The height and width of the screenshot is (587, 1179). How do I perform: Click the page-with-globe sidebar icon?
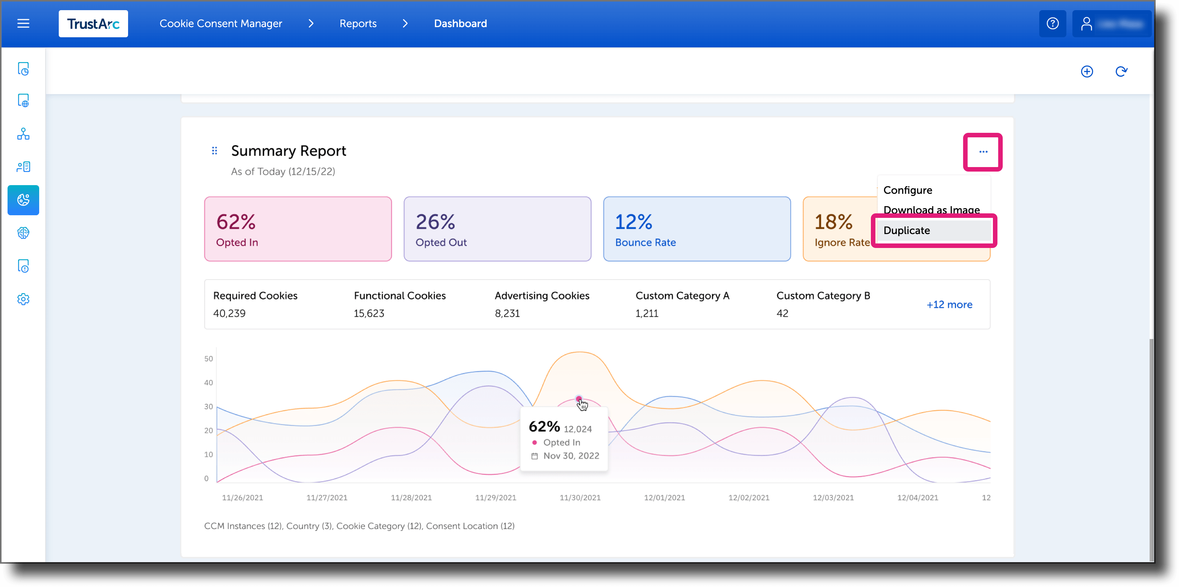point(23,100)
